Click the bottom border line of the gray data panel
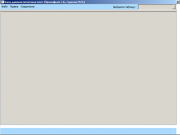The width and height of the screenshot is (180, 135). pyautogui.click(x=89, y=124)
